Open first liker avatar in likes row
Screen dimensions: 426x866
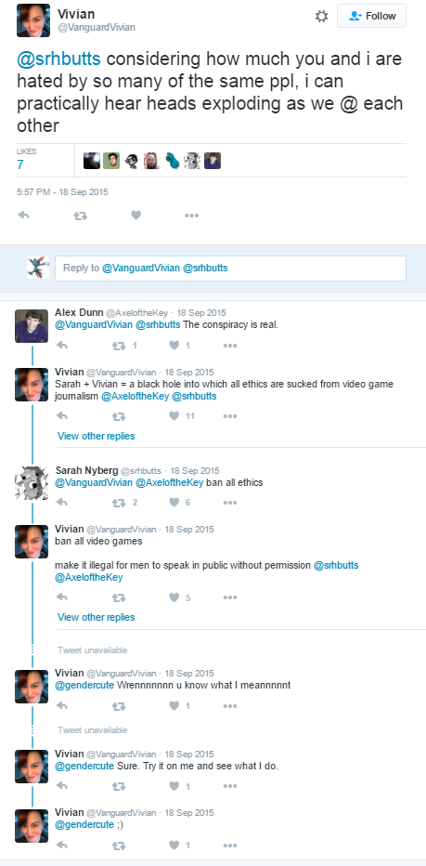click(x=92, y=161)
